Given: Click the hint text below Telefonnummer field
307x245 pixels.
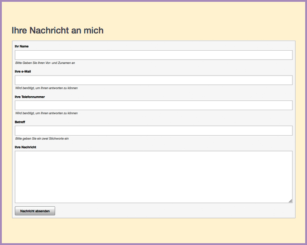Looking at the screenshot, I should click(x=46, y=113).
